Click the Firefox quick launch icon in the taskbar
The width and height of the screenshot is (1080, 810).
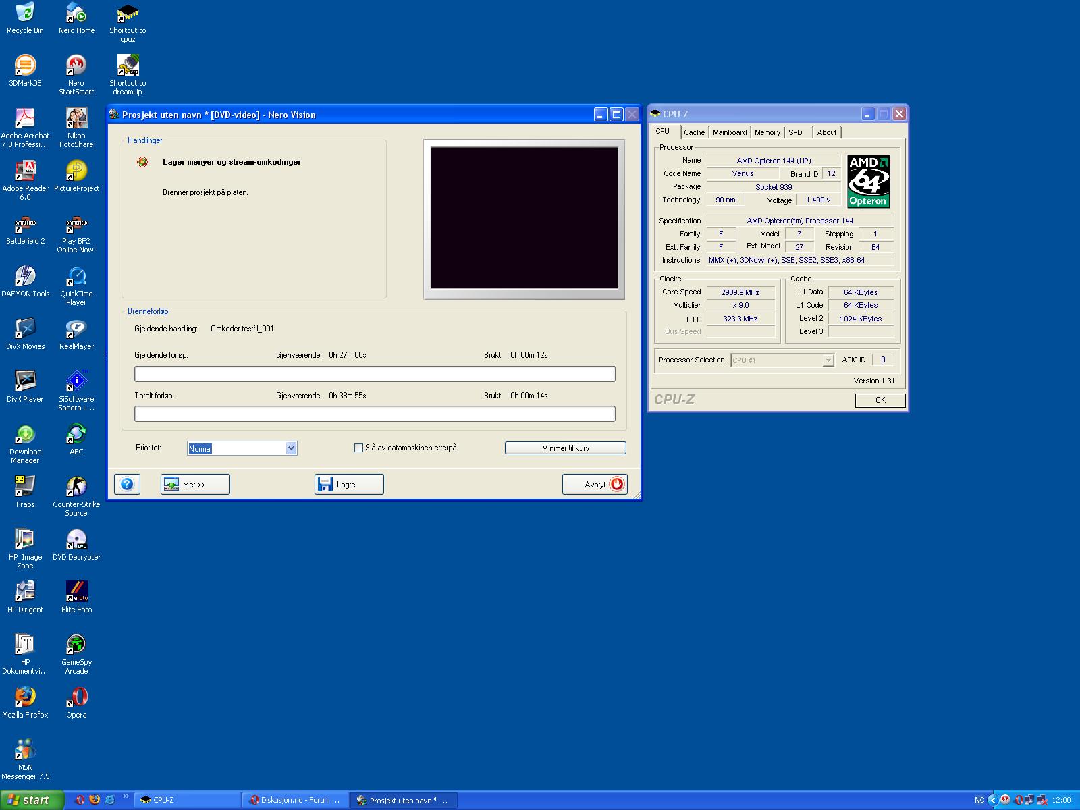(x=94, y=800)
